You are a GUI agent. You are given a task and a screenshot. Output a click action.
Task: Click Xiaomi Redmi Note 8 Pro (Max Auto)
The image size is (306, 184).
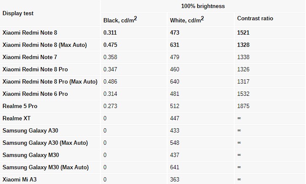coord(50,81)
